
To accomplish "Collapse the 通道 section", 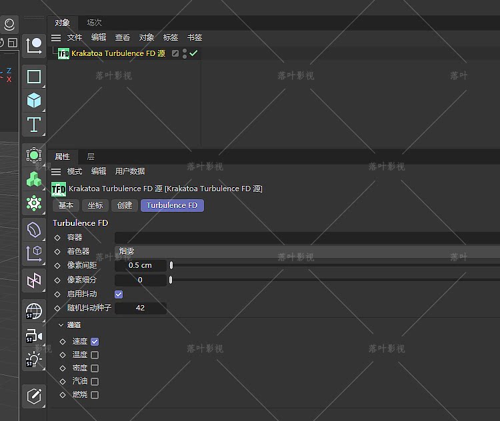I will (x=61, y=325).
